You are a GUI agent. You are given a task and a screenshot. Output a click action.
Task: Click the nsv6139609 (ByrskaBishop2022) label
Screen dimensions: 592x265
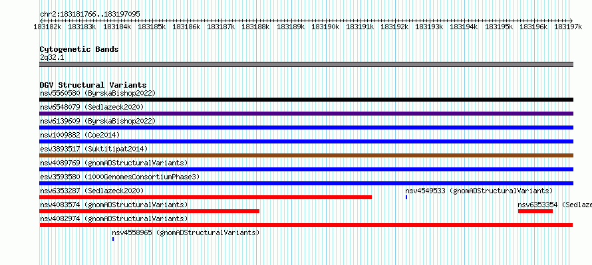97,121
